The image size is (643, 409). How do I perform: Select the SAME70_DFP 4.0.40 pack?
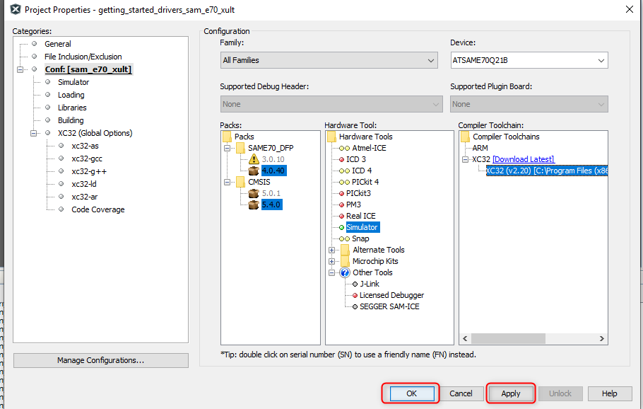click(273, 171)
